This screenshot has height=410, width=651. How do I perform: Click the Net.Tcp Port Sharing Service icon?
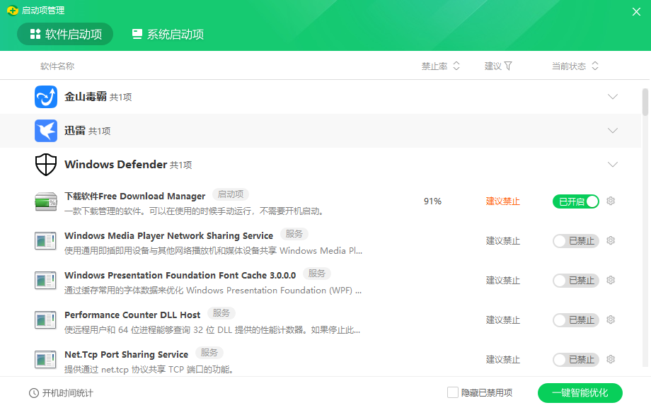46,360
